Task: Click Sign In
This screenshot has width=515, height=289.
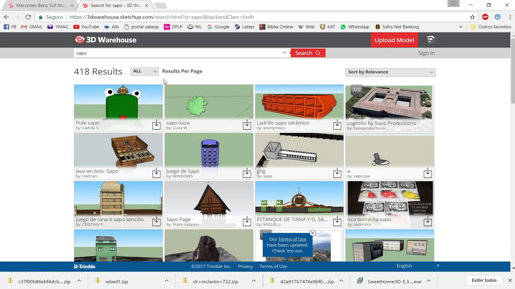Action: coord(426,53)
